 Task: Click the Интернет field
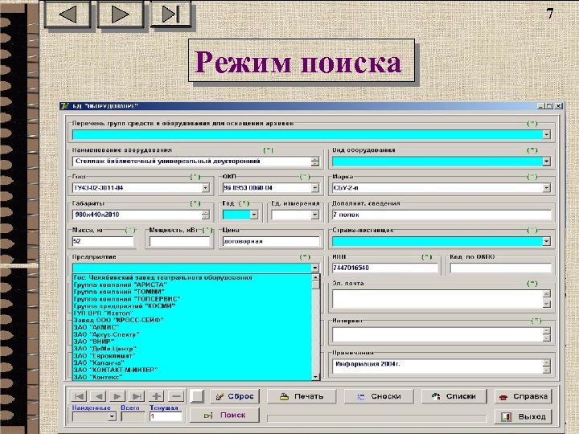tap(437, 334)
